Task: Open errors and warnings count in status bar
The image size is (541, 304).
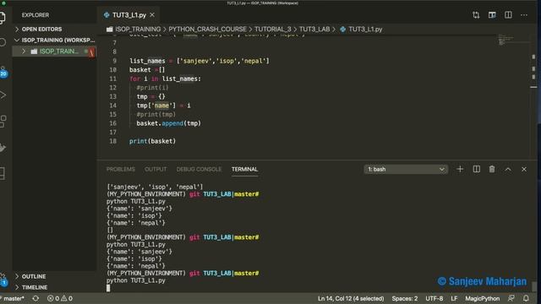Action: [60, 298]
